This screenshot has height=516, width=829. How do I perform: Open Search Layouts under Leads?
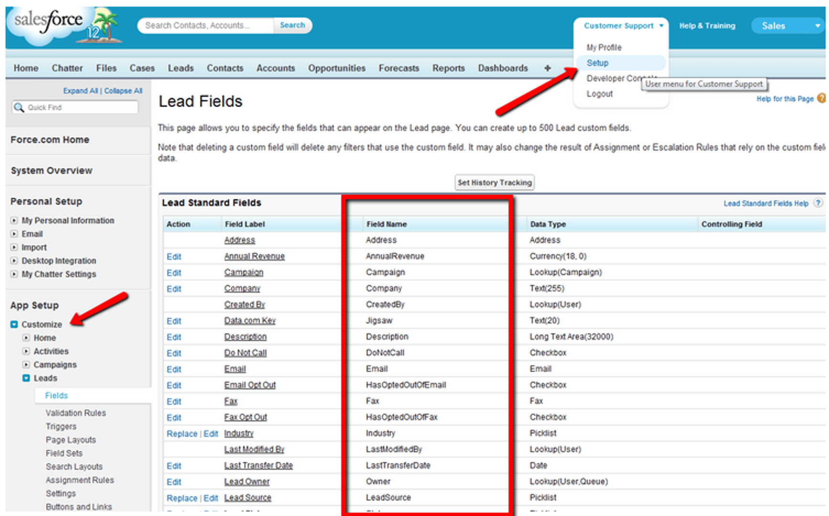(x=74, y=466)
